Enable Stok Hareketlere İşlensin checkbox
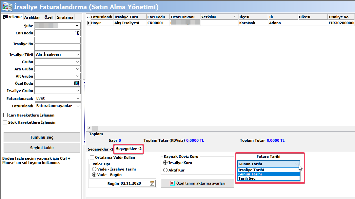Image resolution: width=355 pixels, height=199 pixels. tap(5, 122)
